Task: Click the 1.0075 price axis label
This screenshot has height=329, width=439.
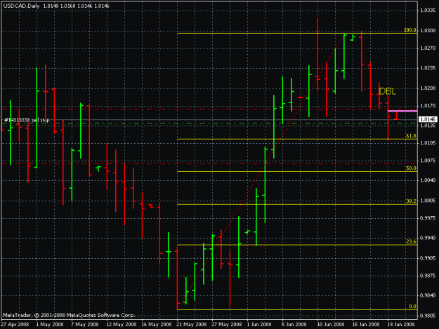Action: [x=428, y=161]
